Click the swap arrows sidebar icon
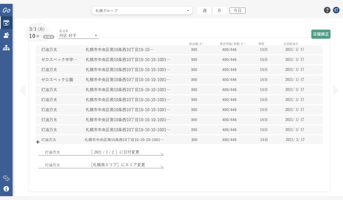Viewport: 343px width, 200px height. coord(6,178)
